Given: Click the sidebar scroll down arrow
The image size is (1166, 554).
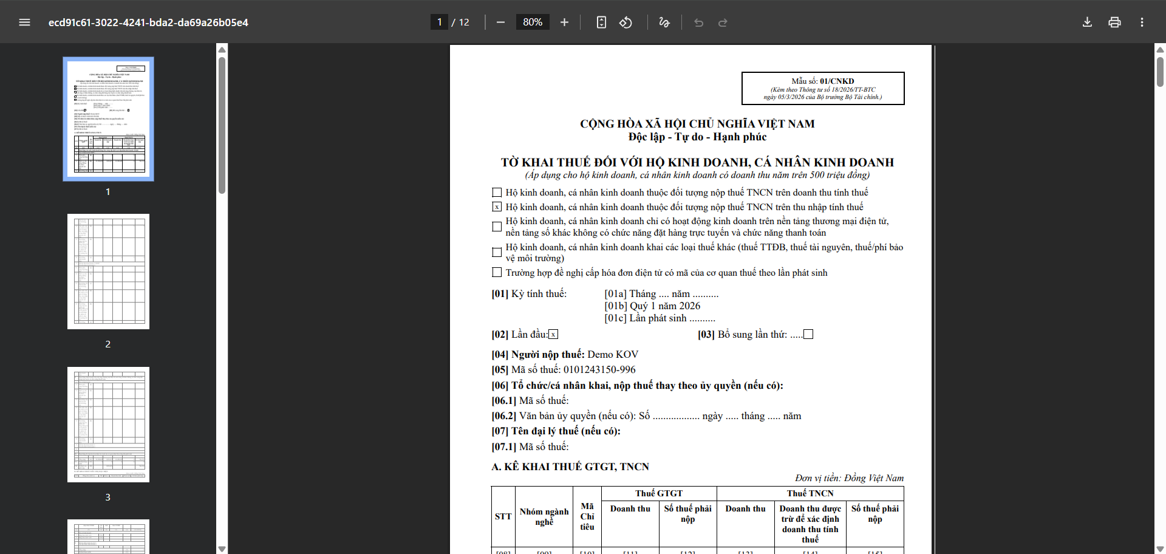Looking at the screenshot, I should (x=222, y=549).
